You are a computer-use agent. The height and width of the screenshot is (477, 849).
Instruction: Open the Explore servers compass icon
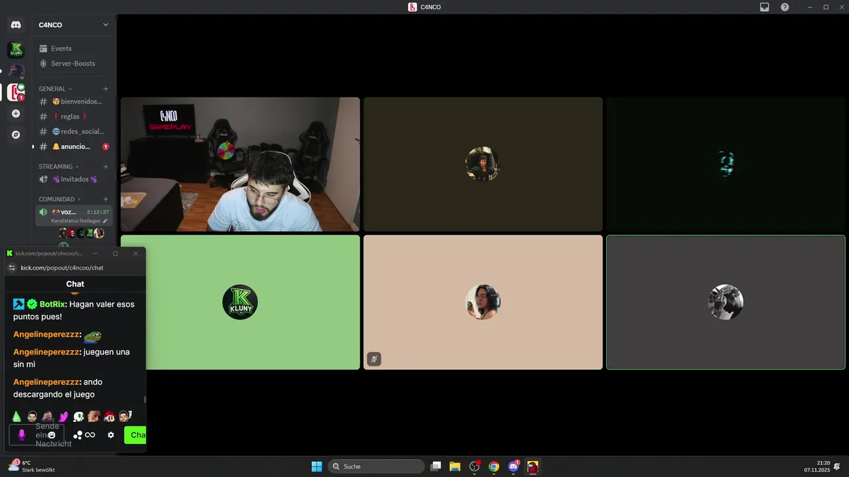tap(16, 134)
